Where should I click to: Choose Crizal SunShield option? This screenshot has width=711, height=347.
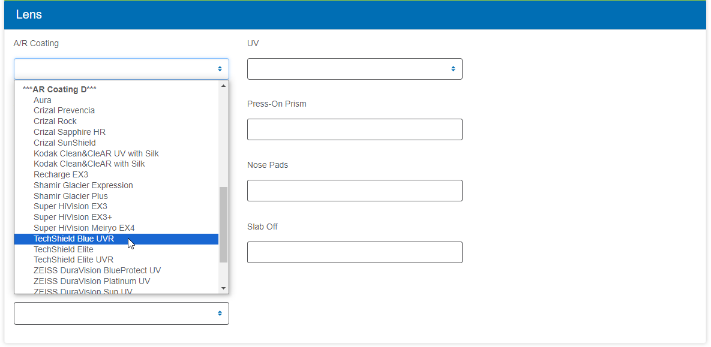click(x=116, y=143)
